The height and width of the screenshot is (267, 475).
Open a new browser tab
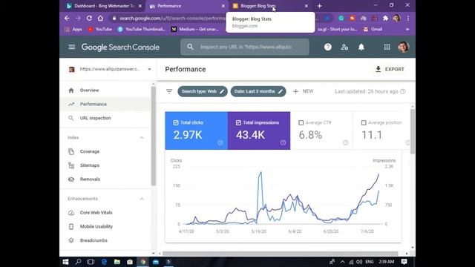(320, 6)
